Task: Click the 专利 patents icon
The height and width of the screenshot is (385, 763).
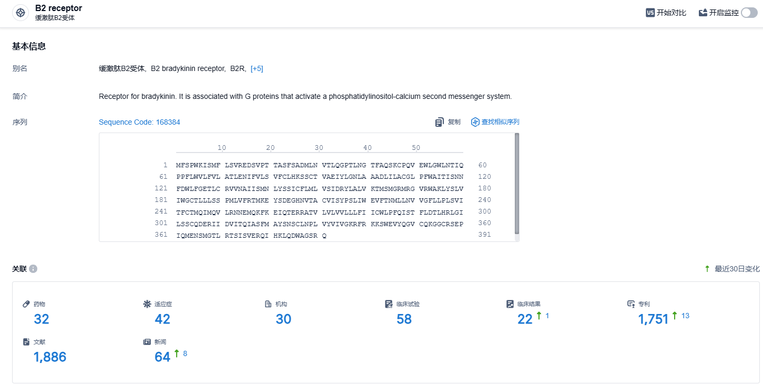Action: pyautogui.click(x=631, y=304)
